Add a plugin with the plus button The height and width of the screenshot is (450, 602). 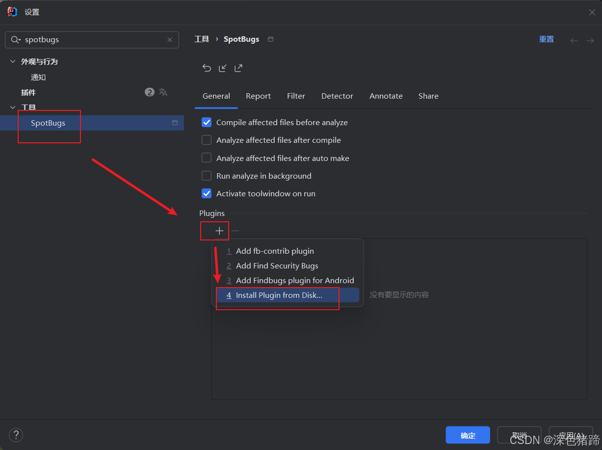pyautogui.click(x=219, y=231)
